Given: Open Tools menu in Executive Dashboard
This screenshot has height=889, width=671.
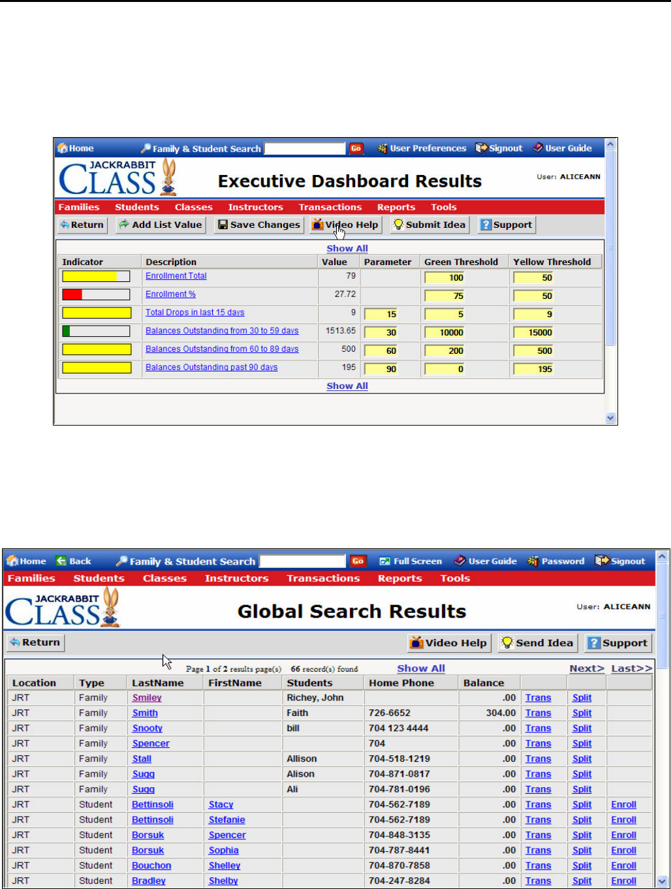Looking at the screenshot, I should pos(444,207).
